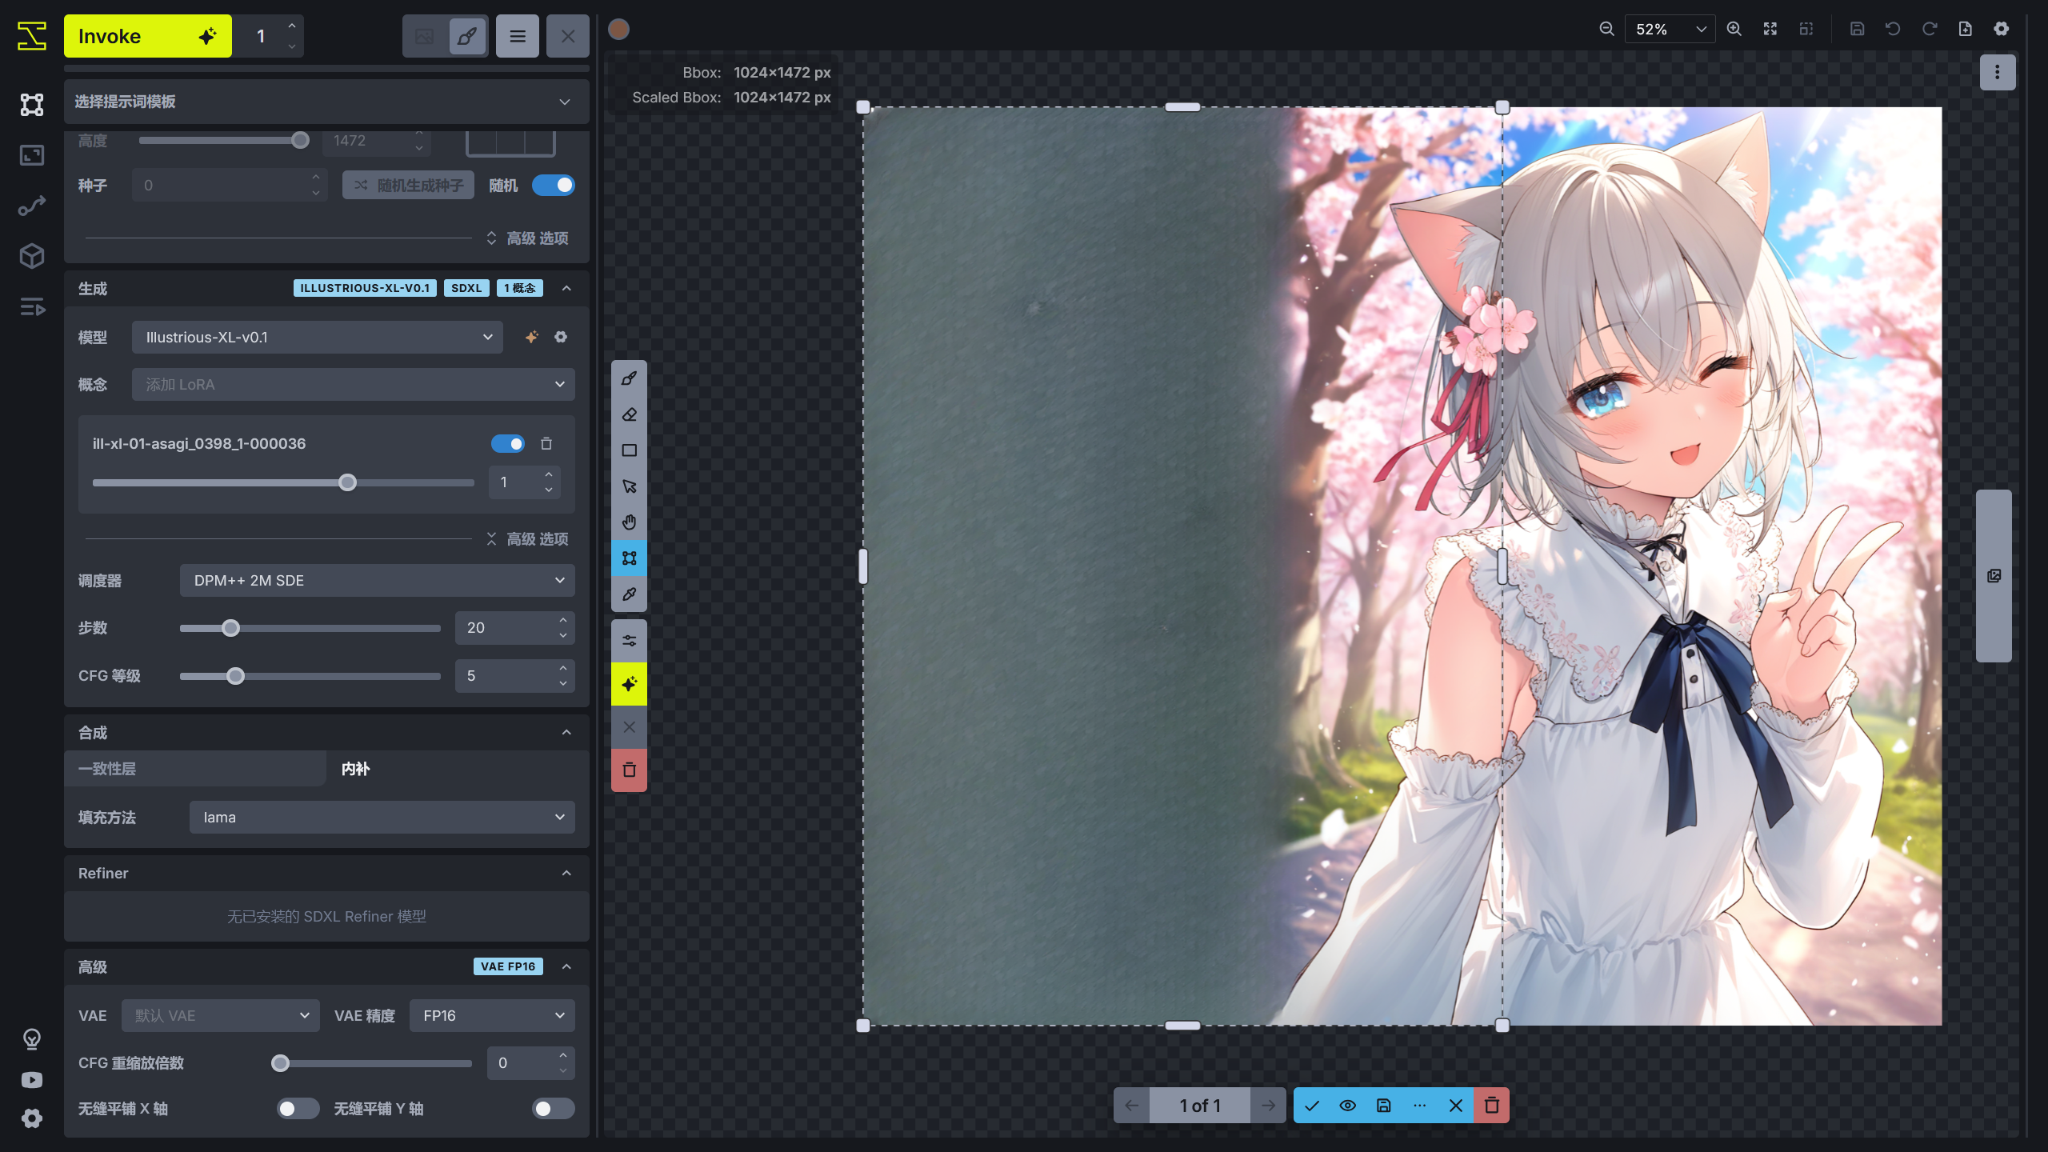The image size is (2048, 1152).
Task: Accept the staged image with checkmark
Action: click(1312, 1106)
